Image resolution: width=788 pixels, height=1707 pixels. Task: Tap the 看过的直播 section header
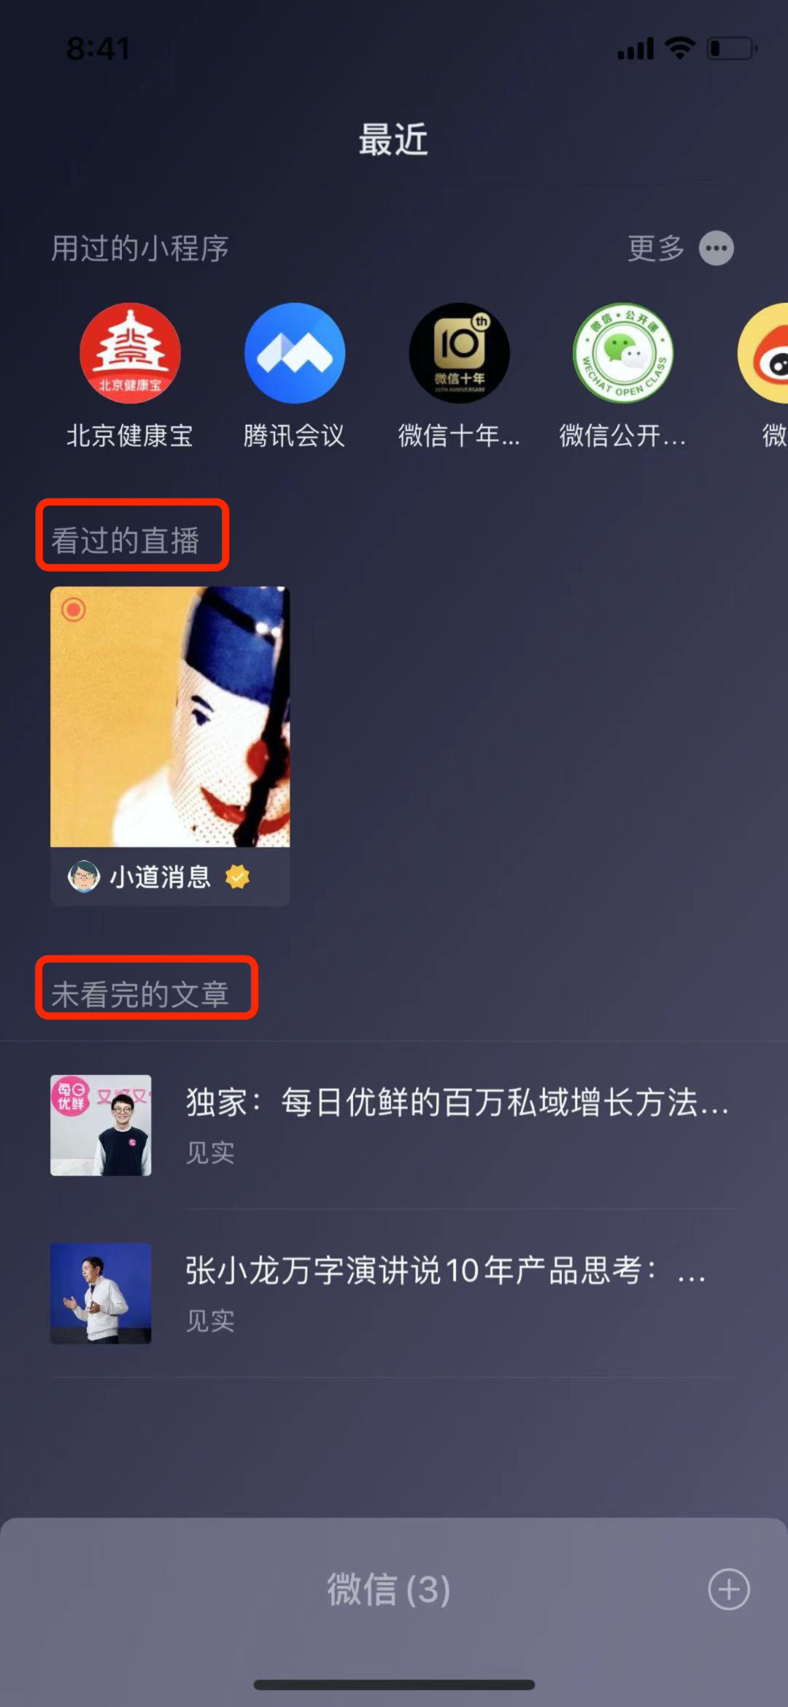(125, 541)
